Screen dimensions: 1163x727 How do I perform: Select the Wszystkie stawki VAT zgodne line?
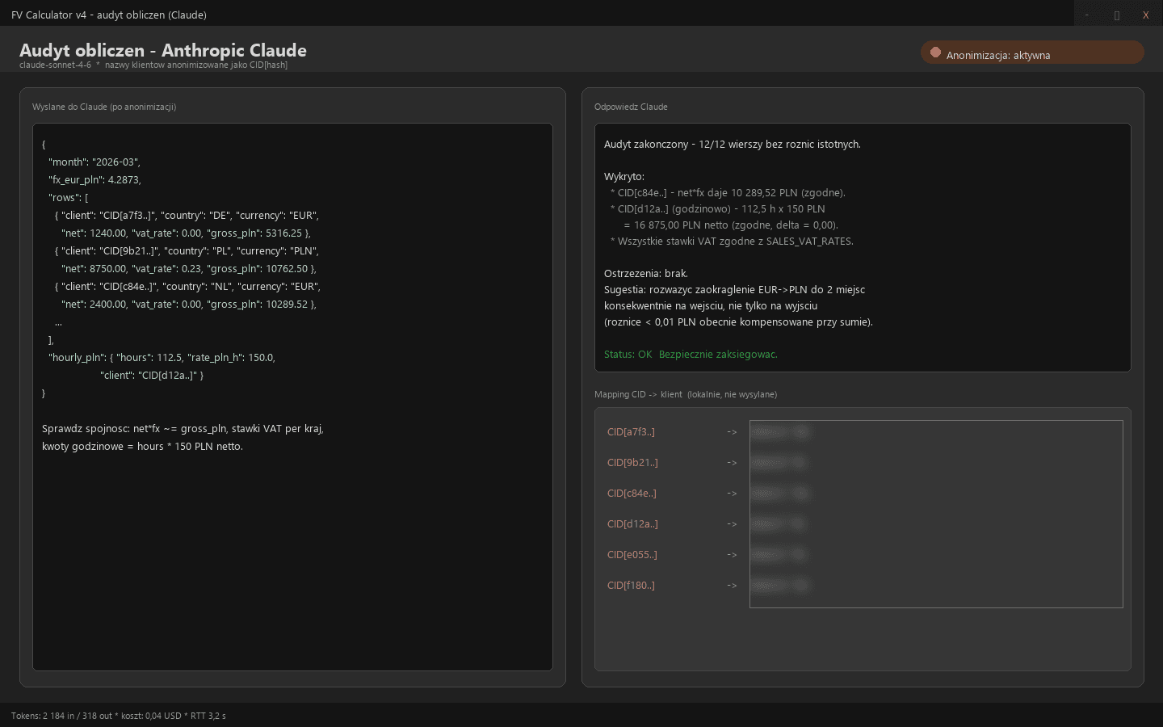[x=732, y=242]
